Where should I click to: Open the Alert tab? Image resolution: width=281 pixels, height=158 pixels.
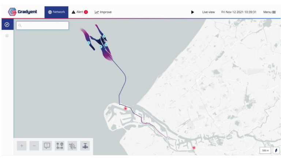(79, 12)
